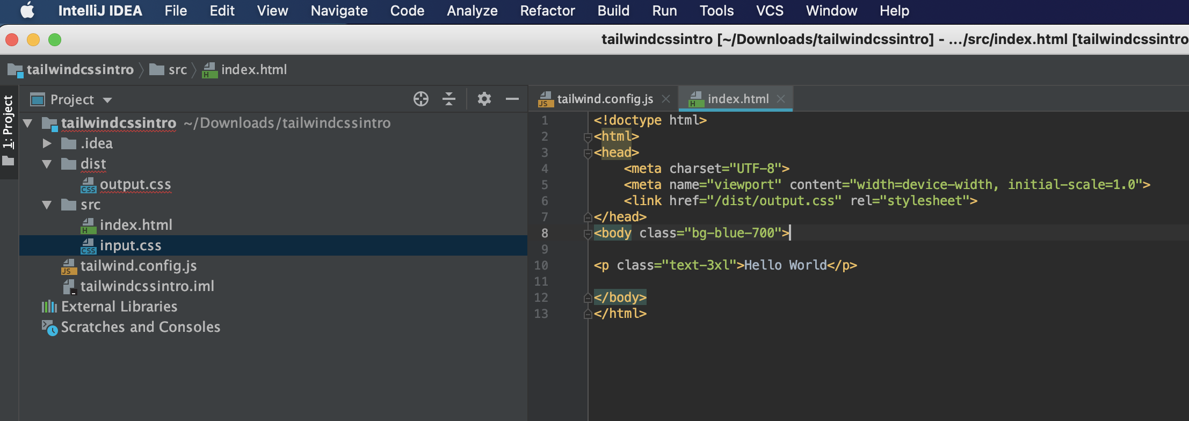
Task: Click the locate/scroll-from-source target icon
Action: 421,99
